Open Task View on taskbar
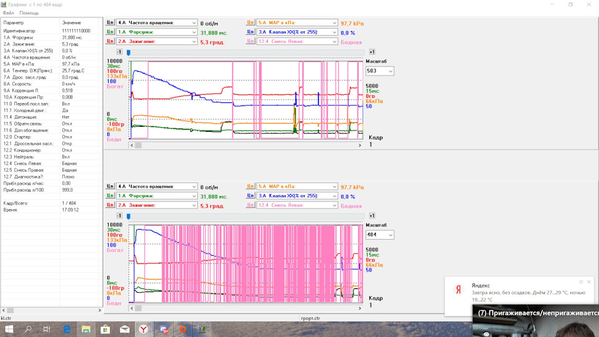 [x=47, y=329]
